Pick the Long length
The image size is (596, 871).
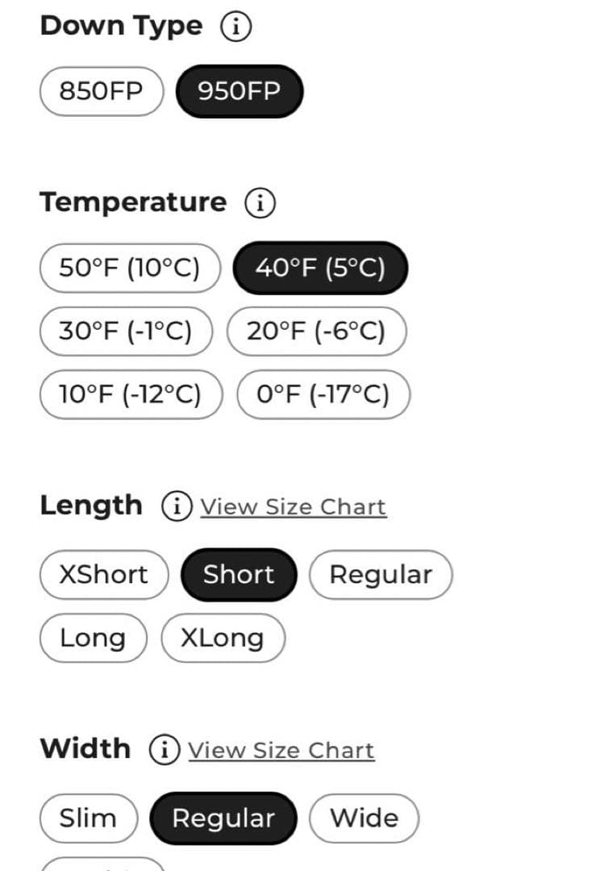(93, 638)
